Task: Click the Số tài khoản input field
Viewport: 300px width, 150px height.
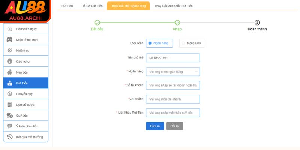Action: coord(173,85)
